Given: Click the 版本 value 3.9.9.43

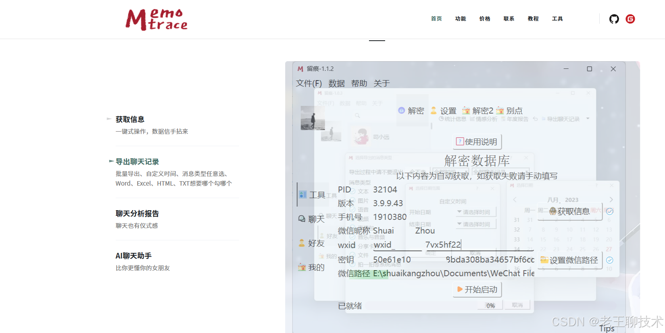Looking at the screenshot, I should (388, 203).
